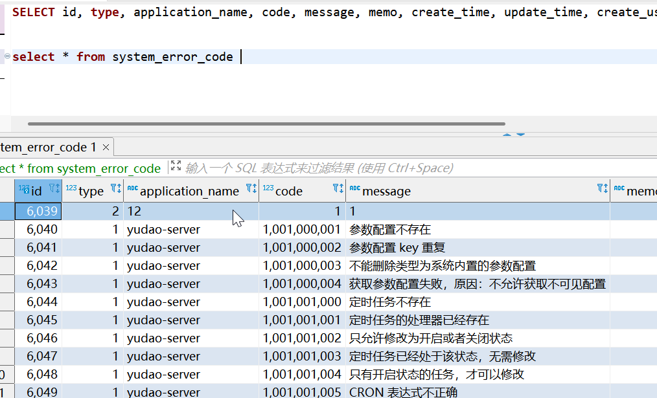
Task: Select the id column header
Action: pyautogui.click(x=36, y=191)
